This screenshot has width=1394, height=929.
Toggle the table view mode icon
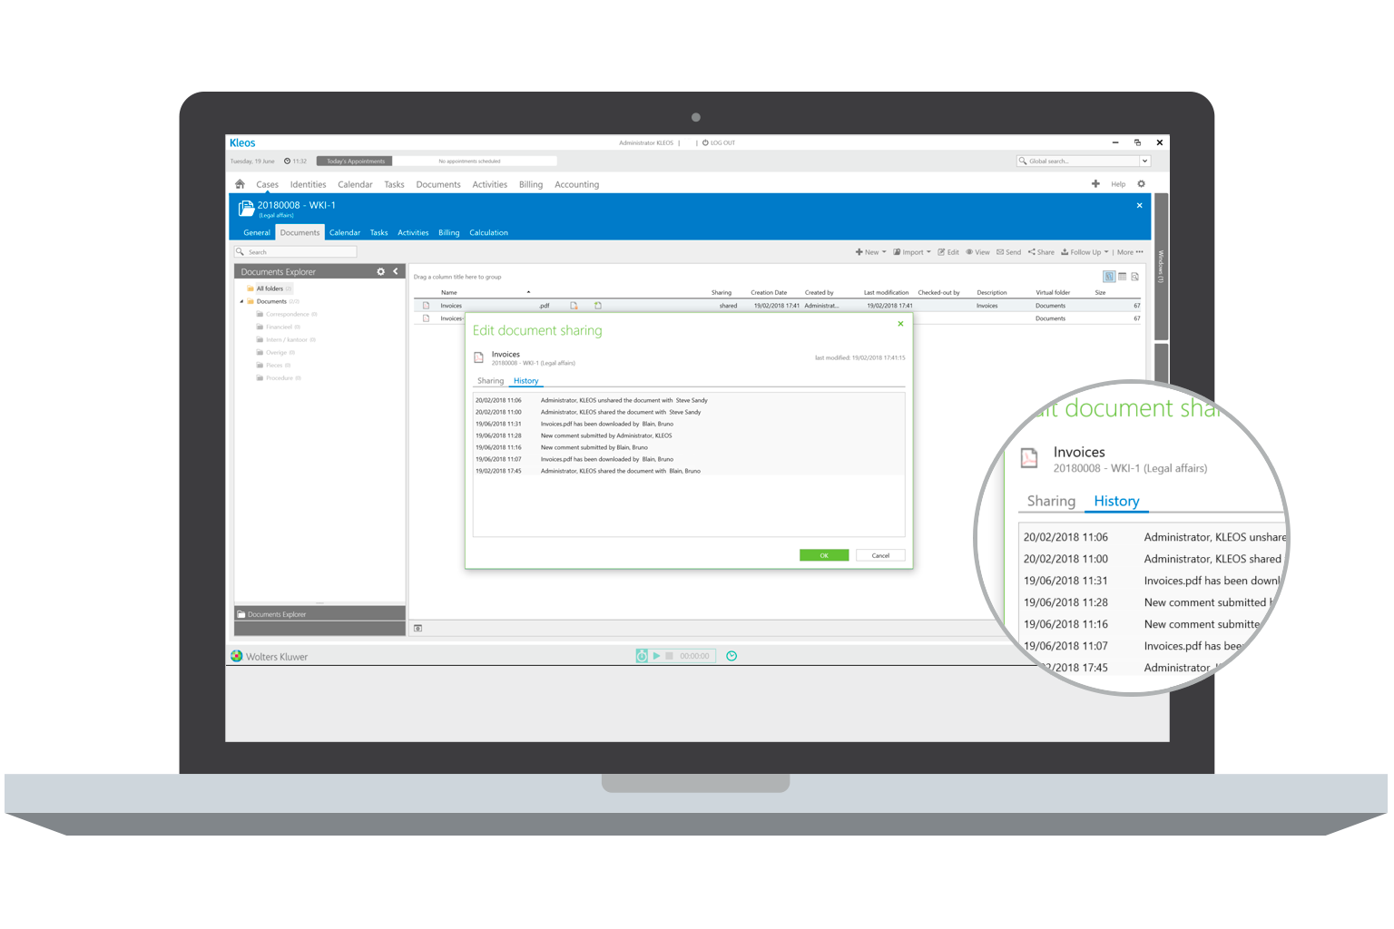click(x=1122, y=277)
